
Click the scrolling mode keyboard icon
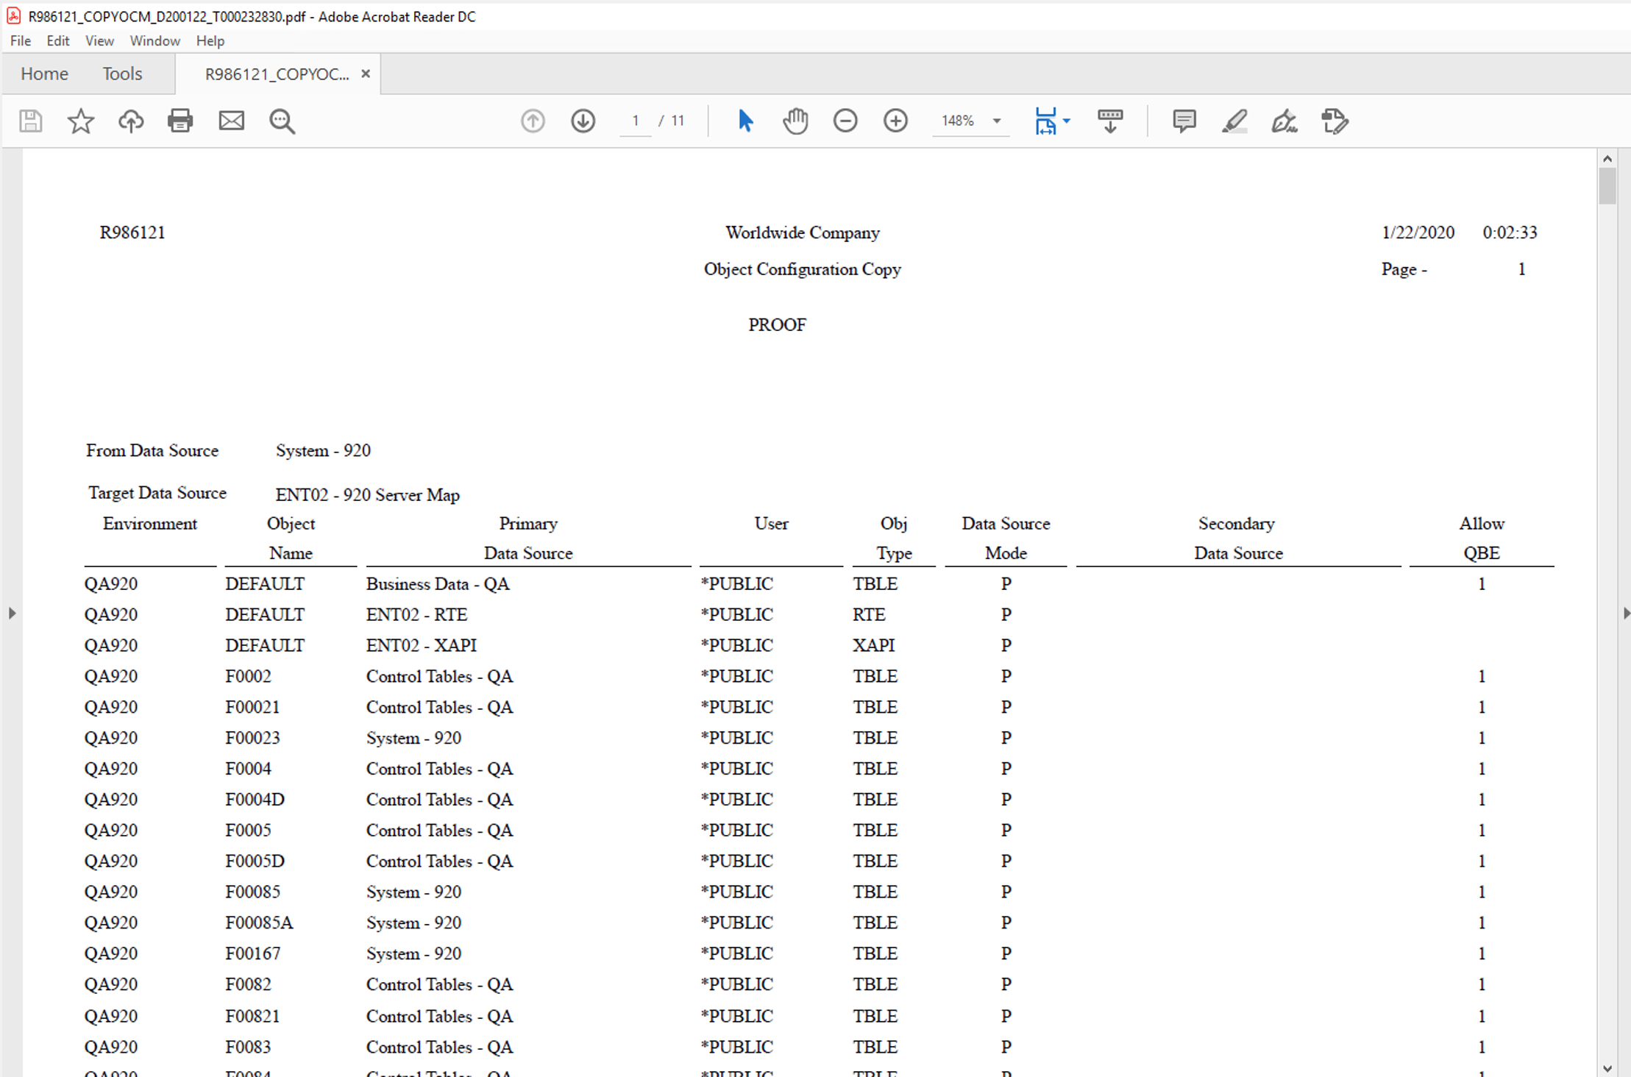click(1110, 121)
